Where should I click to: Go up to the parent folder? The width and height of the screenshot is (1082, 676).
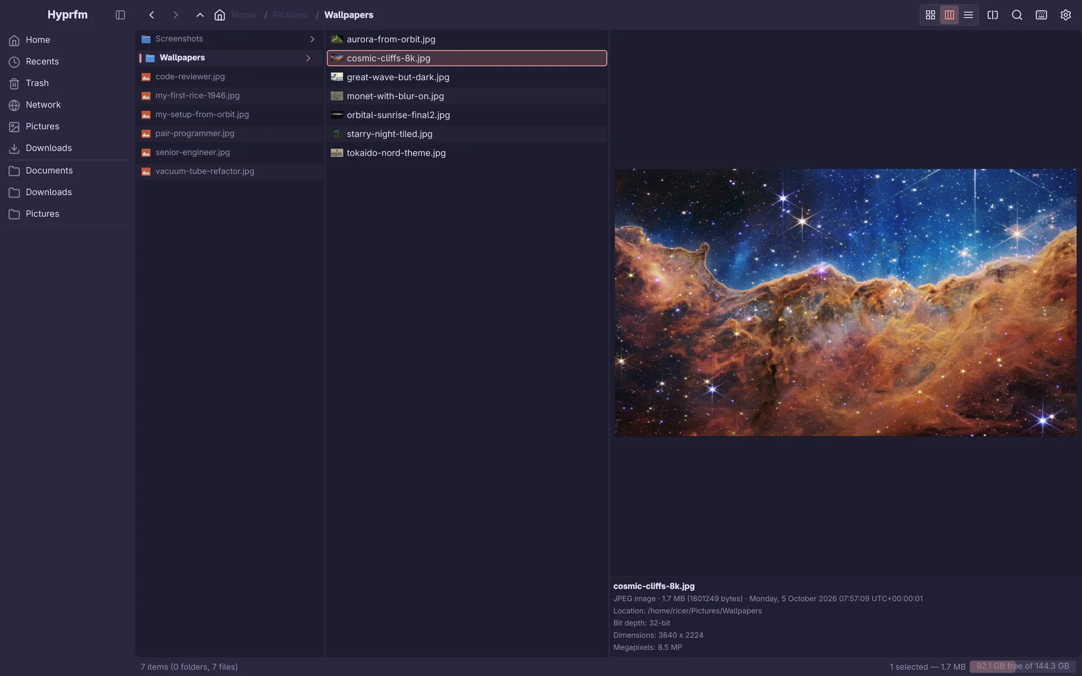(x=200, y=15)
